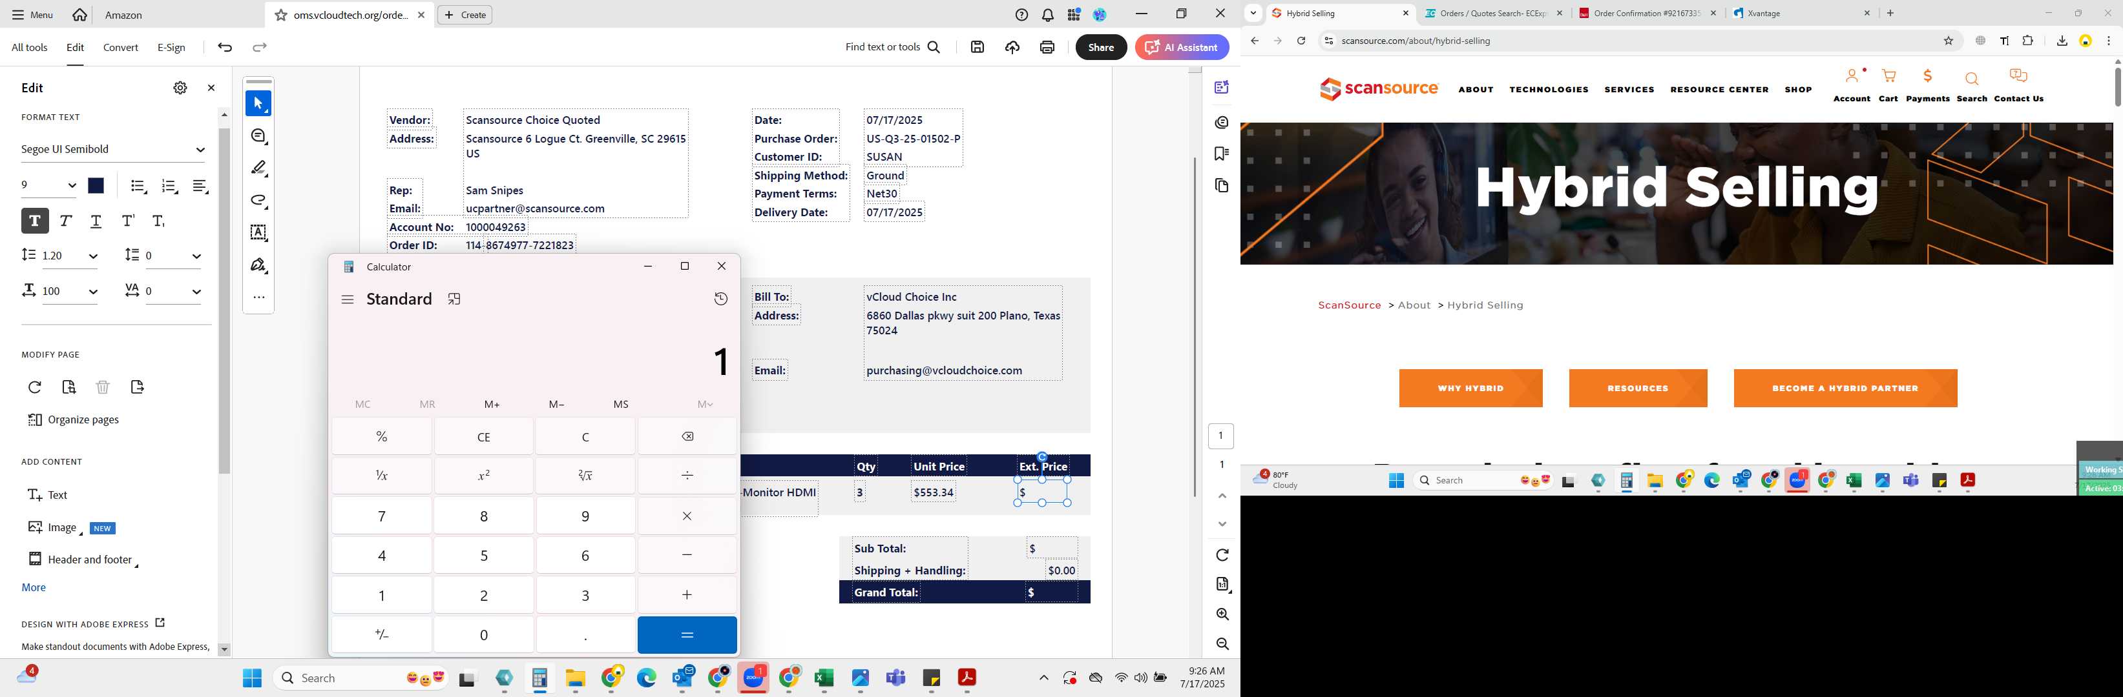Click BECOME A HYBRID PARTNER button
This screenshot has width=2123, height=697.
click(1845, 389)
